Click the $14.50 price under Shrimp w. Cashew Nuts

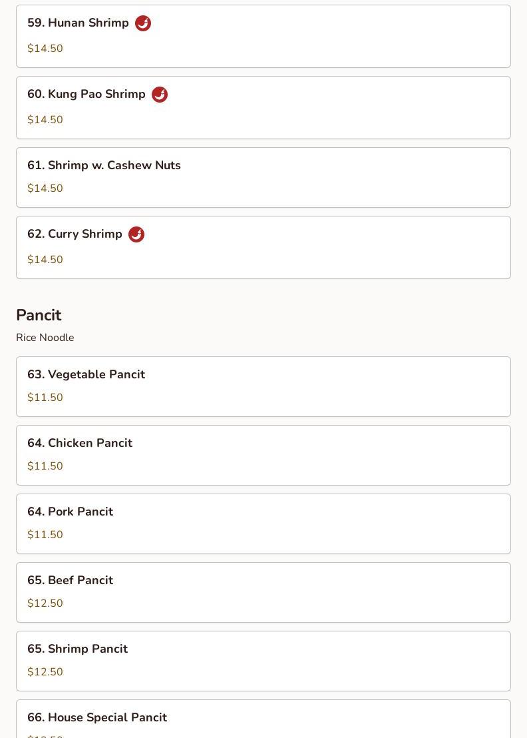click(x=45, y=188)
